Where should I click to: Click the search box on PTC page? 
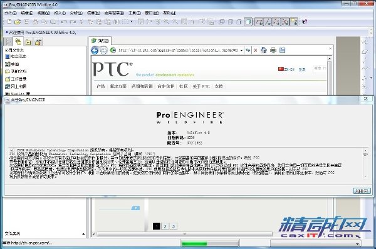tap(320, 68)
